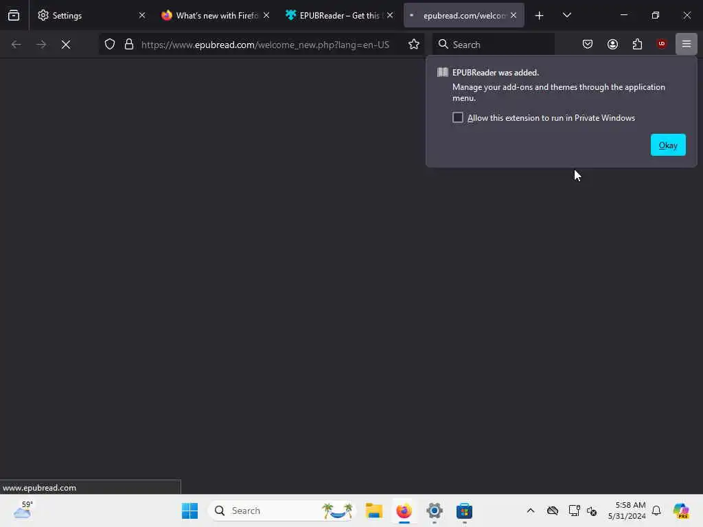Click EPUBReader book icon in notification

point(443,72)
